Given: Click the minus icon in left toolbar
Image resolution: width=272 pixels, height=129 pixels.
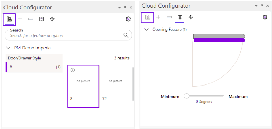Looking at the screenshot, I should [31, 19].
